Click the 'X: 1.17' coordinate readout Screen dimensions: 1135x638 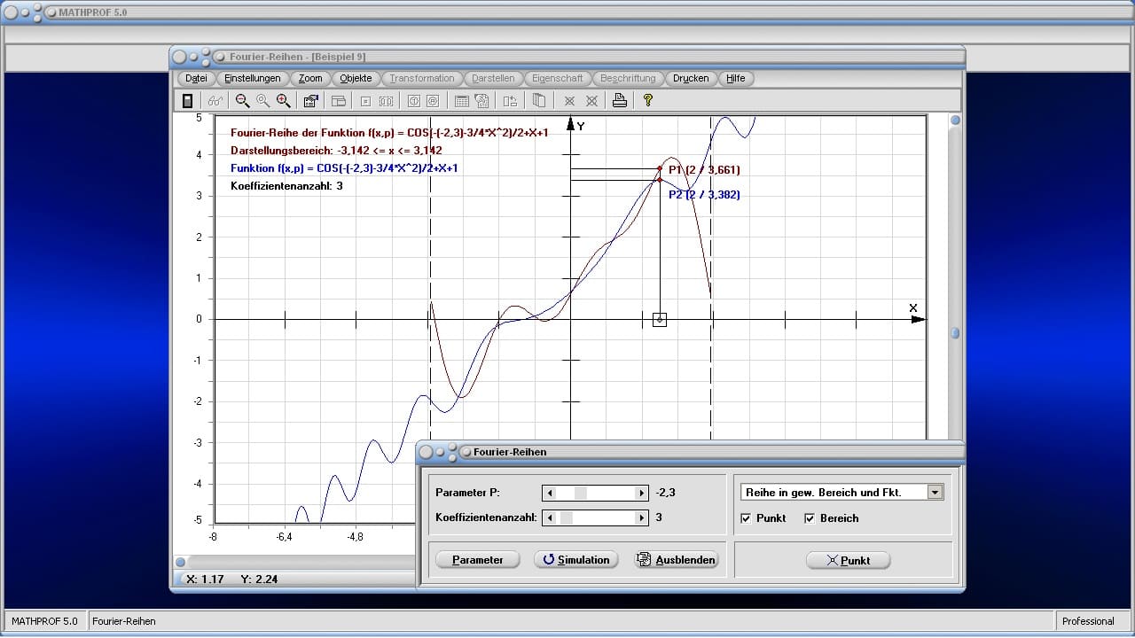[204, 580]
